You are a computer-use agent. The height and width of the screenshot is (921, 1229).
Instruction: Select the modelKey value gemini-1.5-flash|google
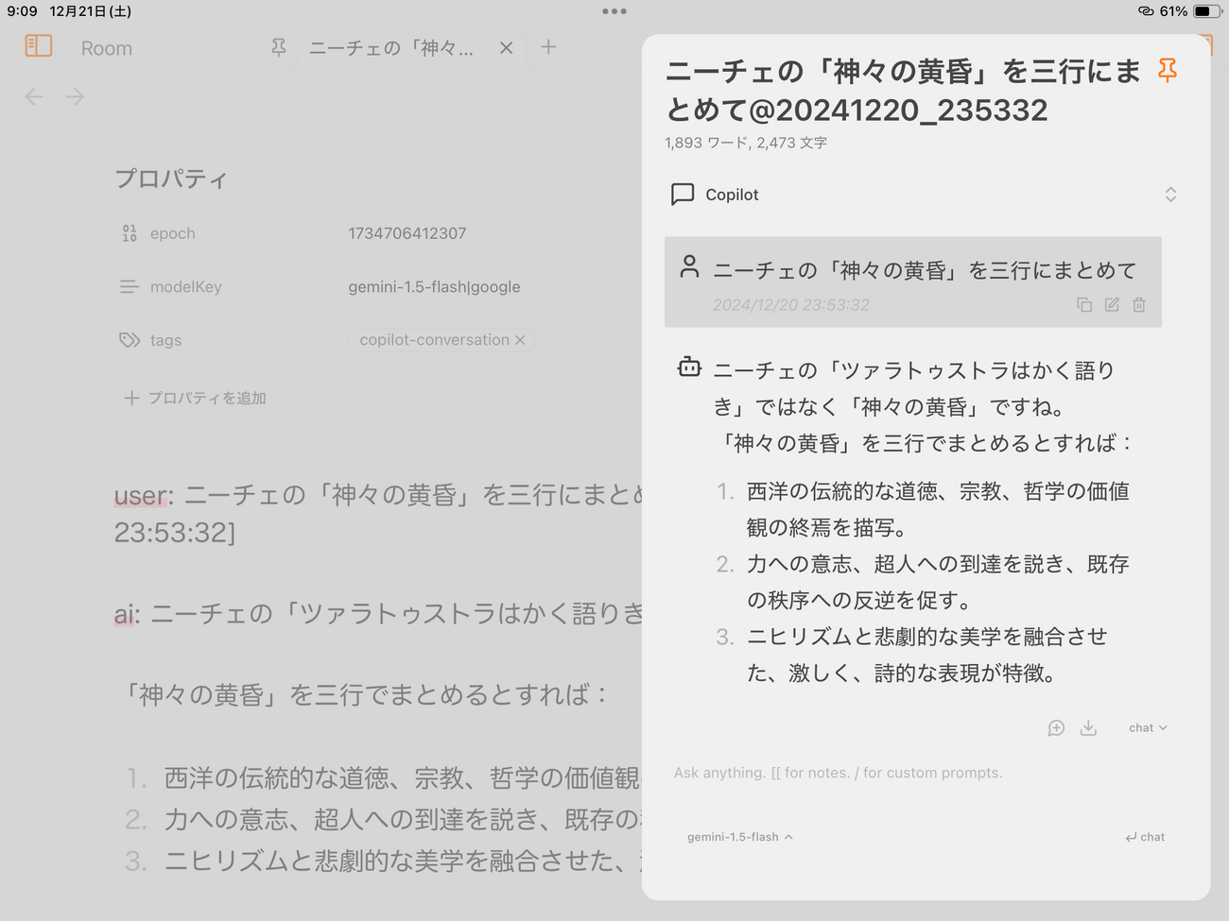click(434, 286)
